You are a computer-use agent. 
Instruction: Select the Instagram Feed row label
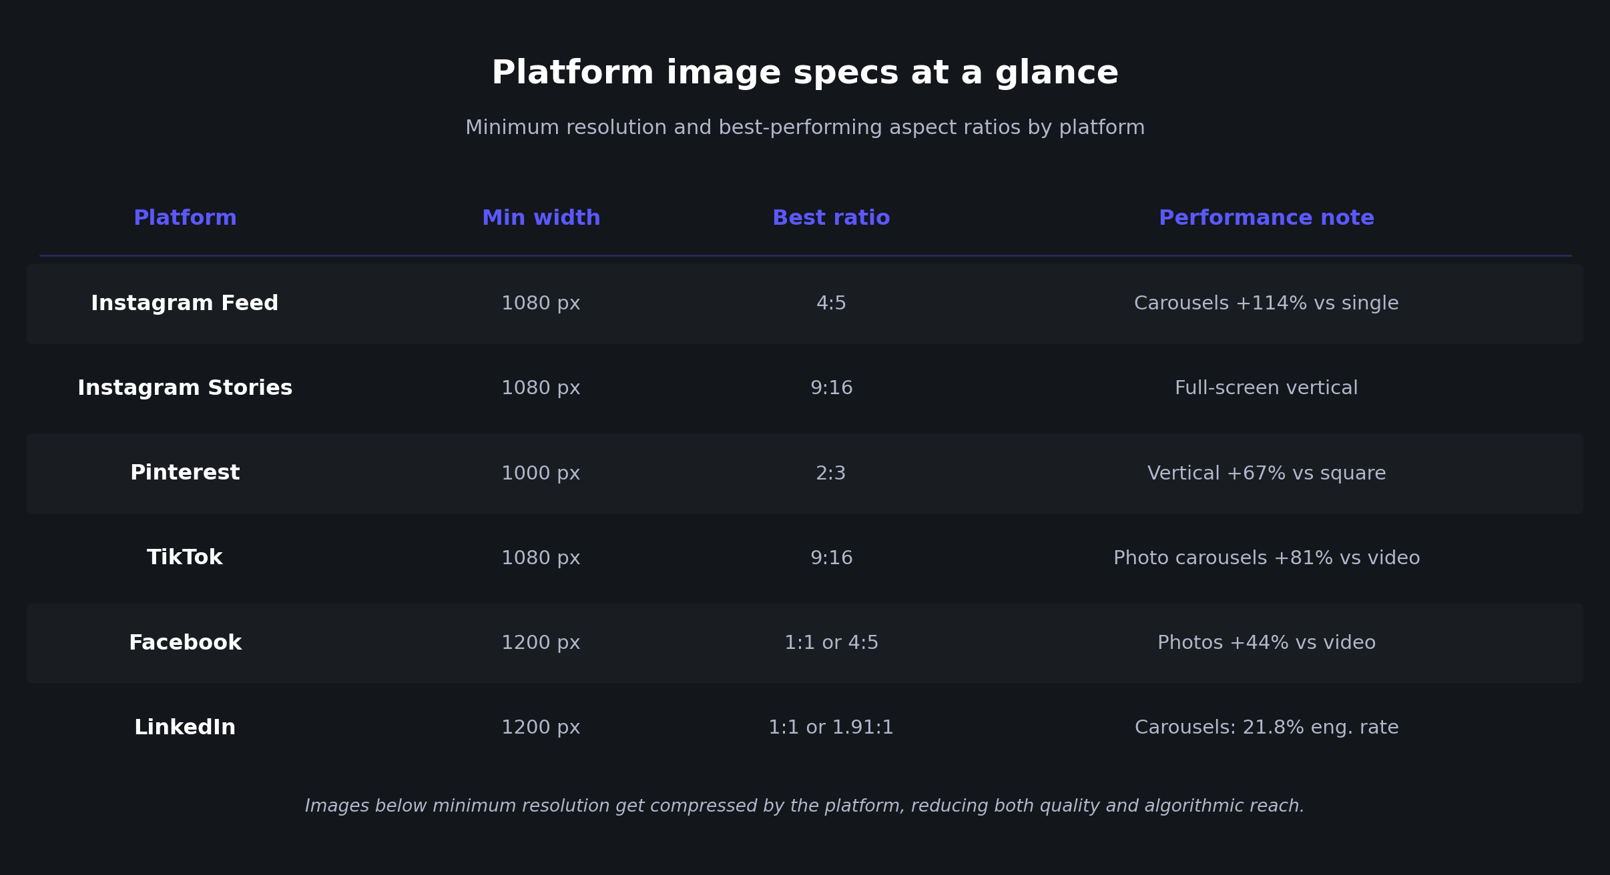coord(185,303)
